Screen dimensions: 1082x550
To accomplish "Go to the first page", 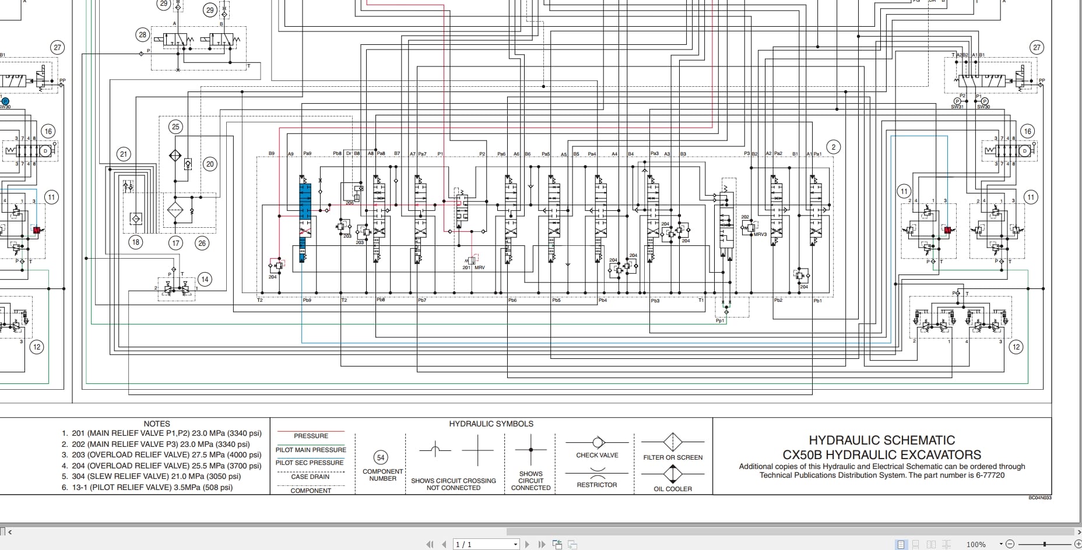I will 430,544.
